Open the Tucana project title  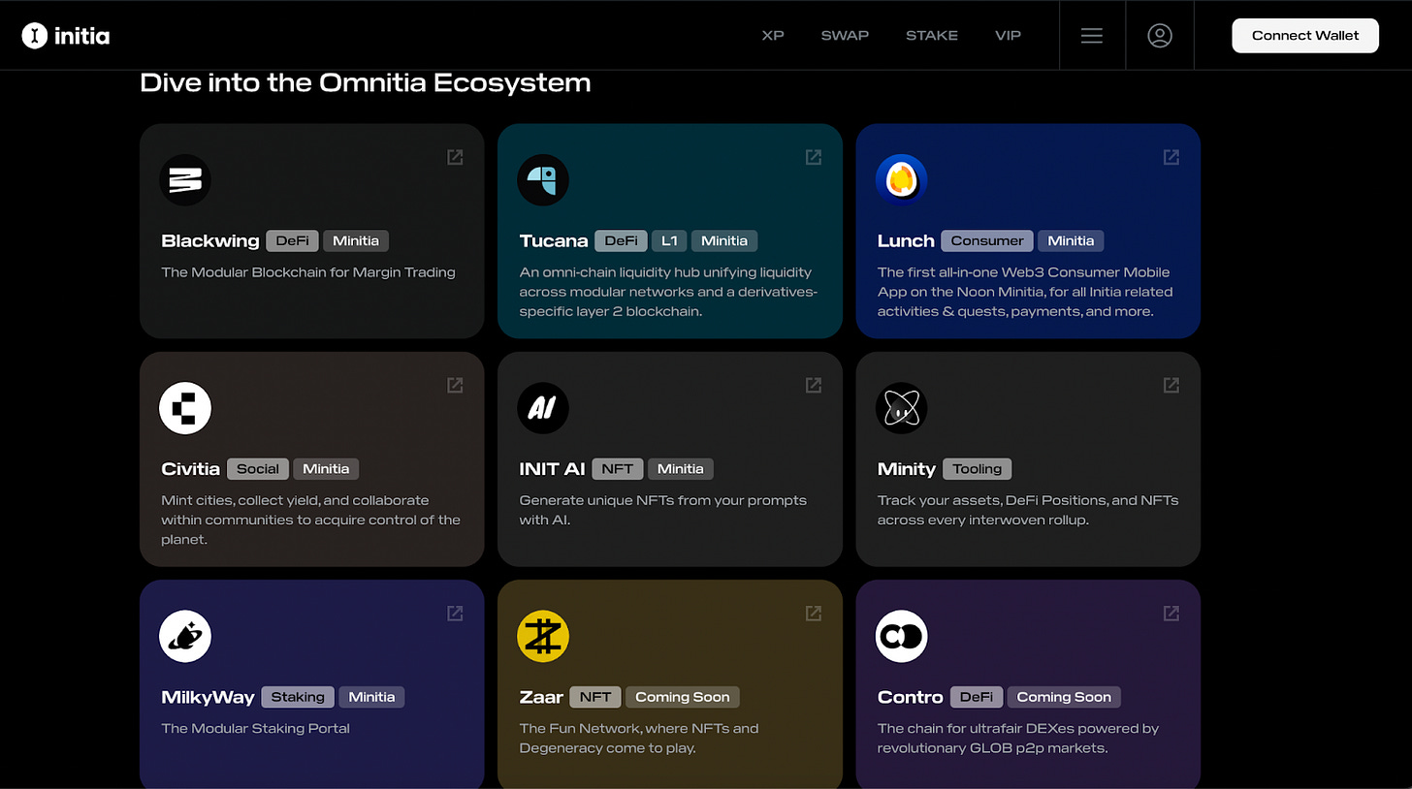click(x=554, y=241)
